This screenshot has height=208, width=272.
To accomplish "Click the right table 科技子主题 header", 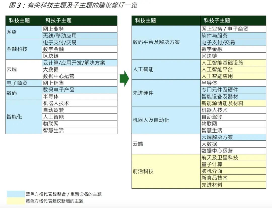I will click(x=233, y=20).
